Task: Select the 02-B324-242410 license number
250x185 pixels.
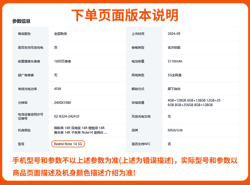Action: pos(67,116)
